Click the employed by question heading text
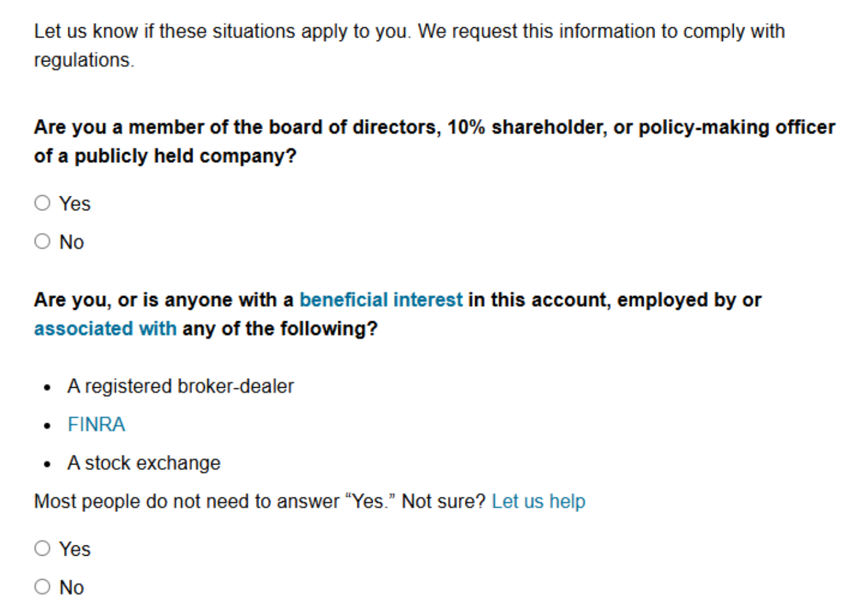Image resolution: width=842 pixels, height=600 pixels. point(398,314)
